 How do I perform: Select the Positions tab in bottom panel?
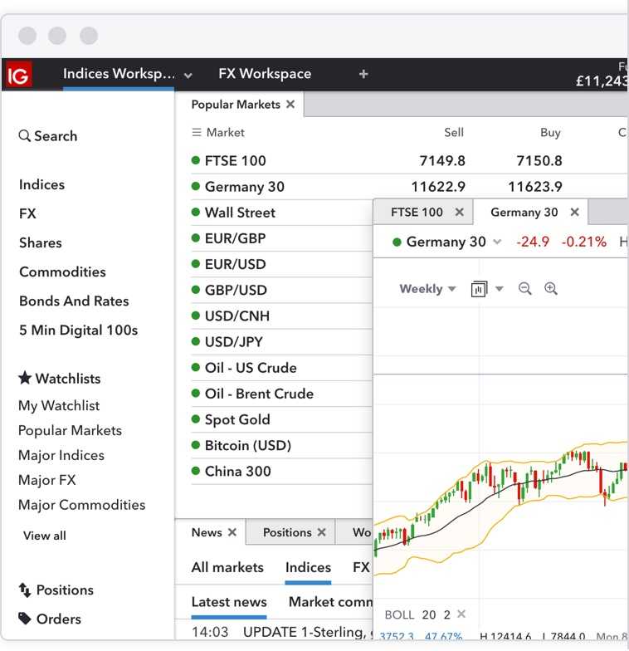pyautogui.click(x=287, y=532)
